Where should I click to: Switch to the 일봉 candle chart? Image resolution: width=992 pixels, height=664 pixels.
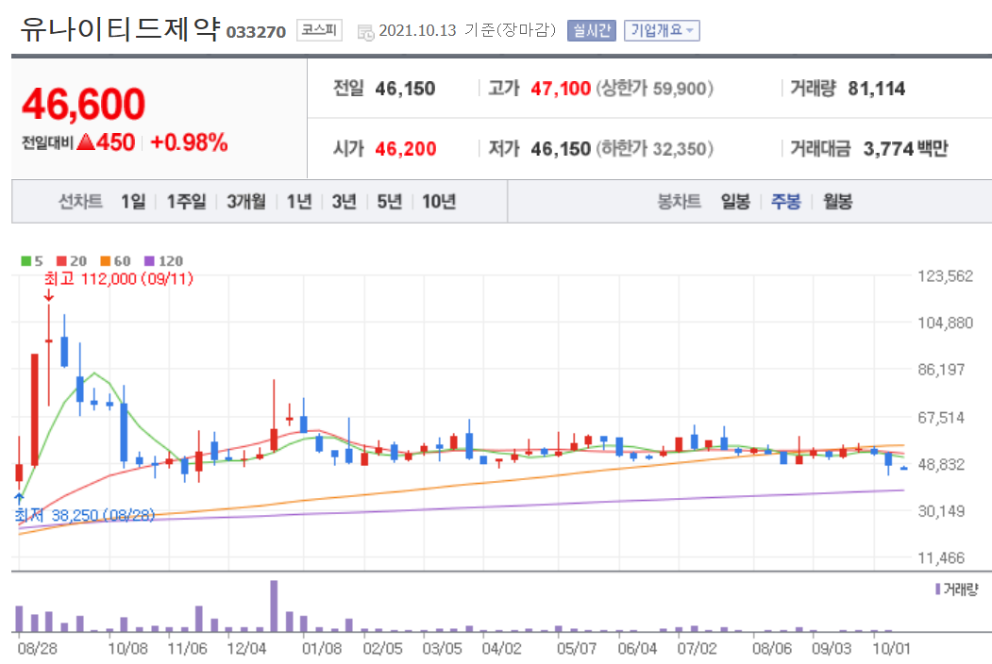pos(736,202)
